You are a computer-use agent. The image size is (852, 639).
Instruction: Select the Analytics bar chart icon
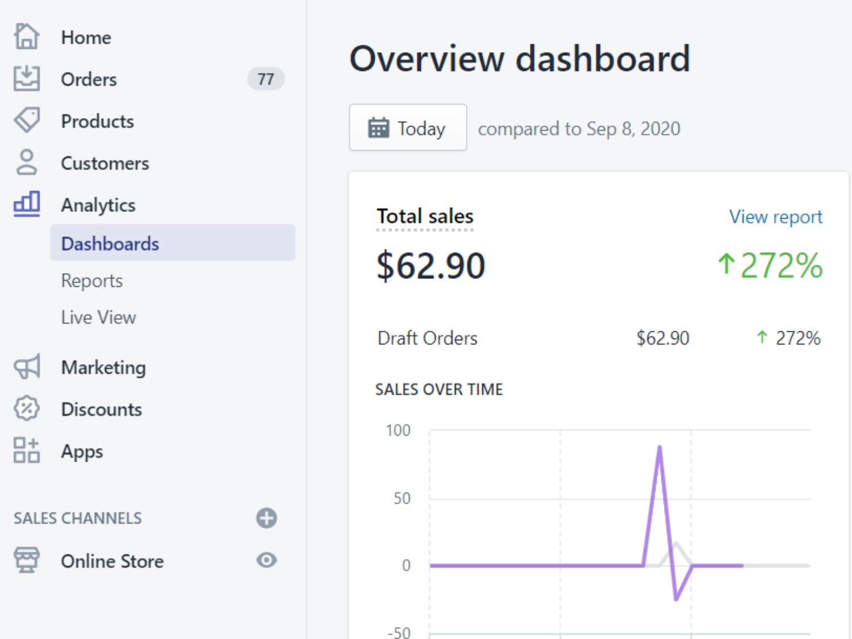[26, 204]
